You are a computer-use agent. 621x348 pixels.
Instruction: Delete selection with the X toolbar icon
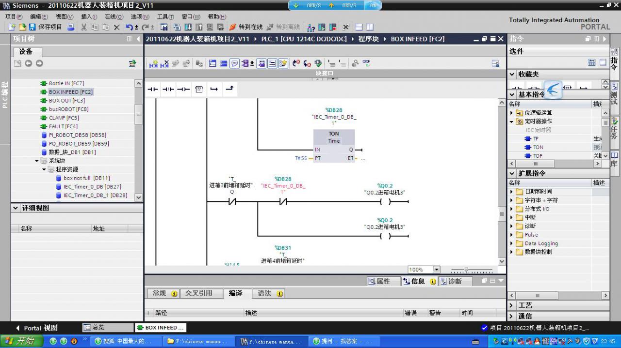(x=116, y=27)
